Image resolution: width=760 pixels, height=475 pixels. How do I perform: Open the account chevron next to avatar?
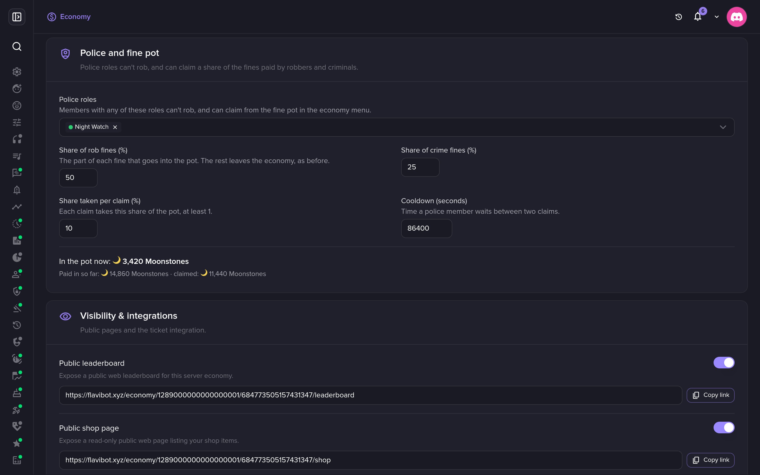[x=717, y=17]
